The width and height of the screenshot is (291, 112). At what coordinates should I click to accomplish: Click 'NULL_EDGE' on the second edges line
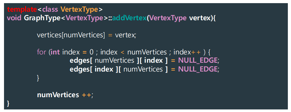click(x=198, y=69)
